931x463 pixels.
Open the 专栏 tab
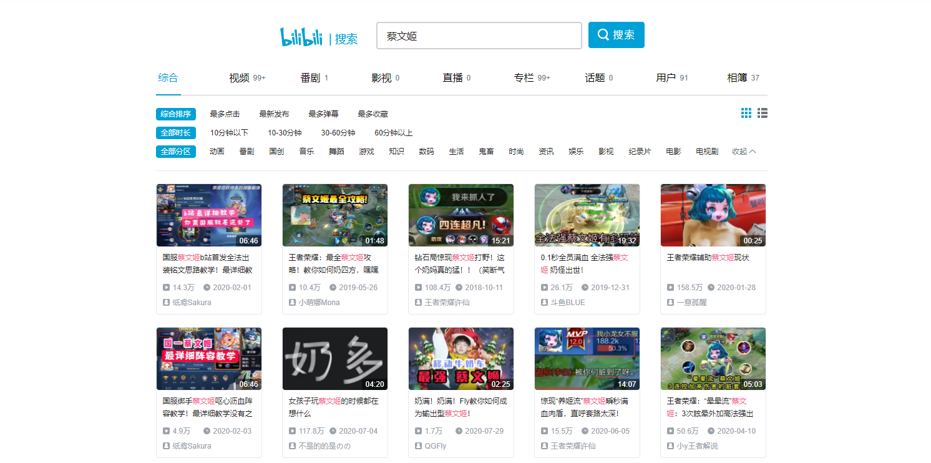point(532,78)
